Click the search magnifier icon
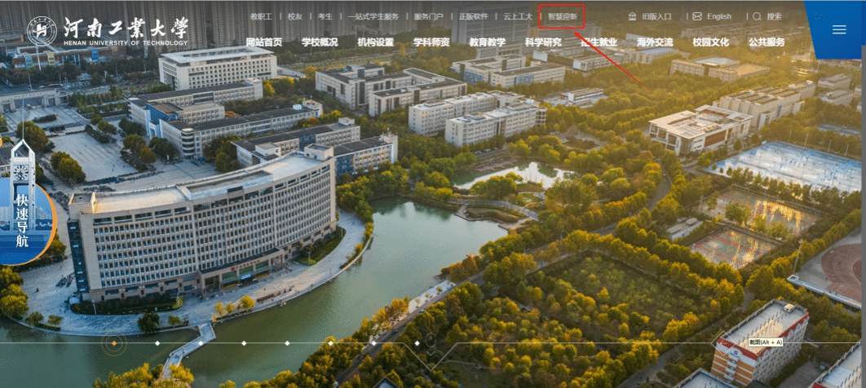866x388 pixels. click(x=757, y=16)
